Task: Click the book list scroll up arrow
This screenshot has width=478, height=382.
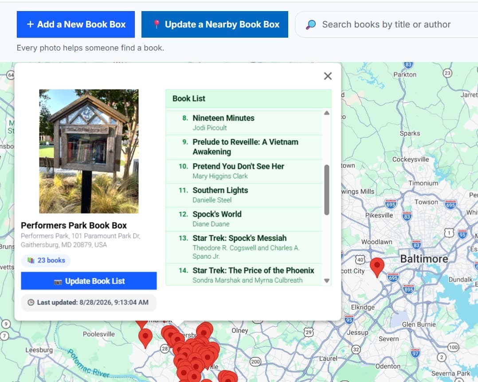Action: (x=327, y=113)
